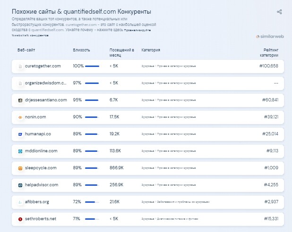Viewport: 292px width, 232px height.
Task: Click the #39,121 rank value
Action: (271, 117)
